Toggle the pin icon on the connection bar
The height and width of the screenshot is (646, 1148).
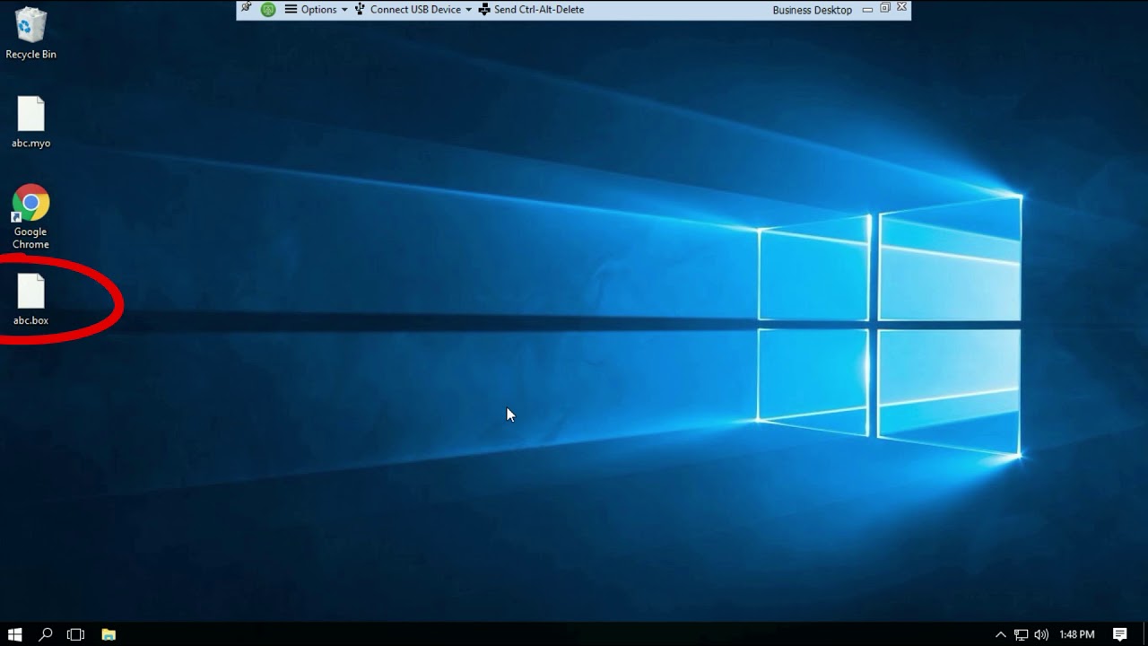[x=247, y=9]
